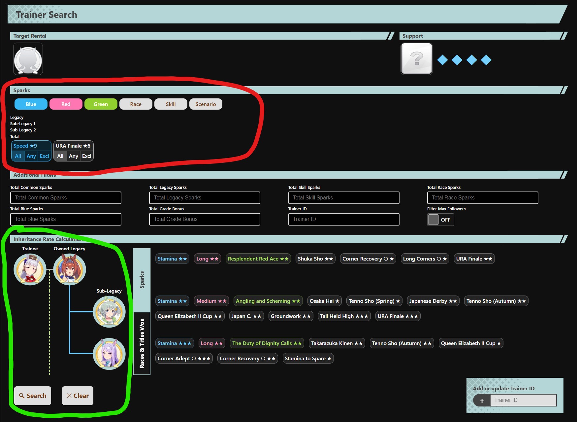Click the plus icon beside Trainer ID
577x422 pixels.
tap(482, 401)
